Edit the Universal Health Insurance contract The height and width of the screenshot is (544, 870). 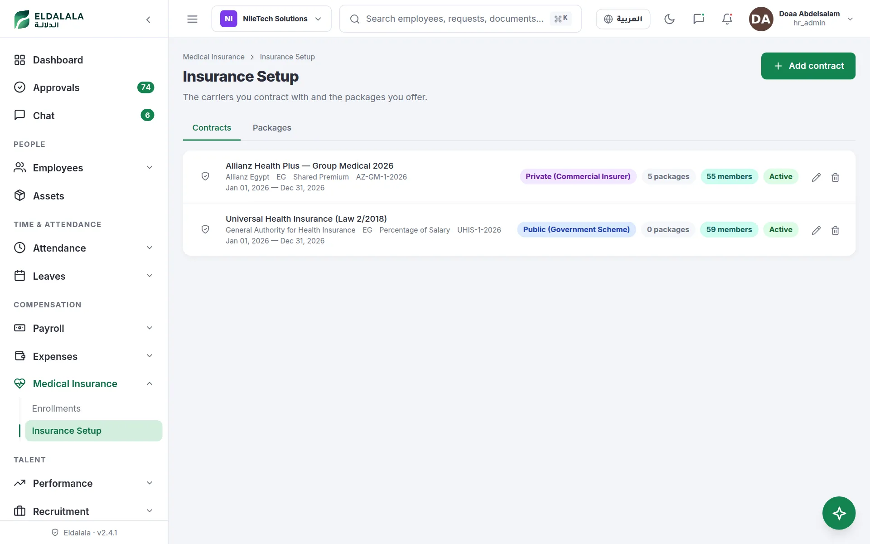816,230
